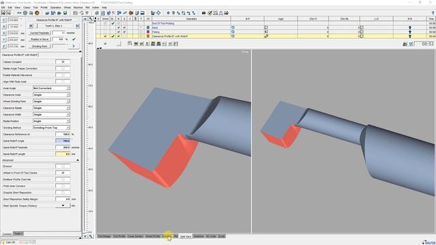Open the Machine menu
436x245 pixels.
78,7
